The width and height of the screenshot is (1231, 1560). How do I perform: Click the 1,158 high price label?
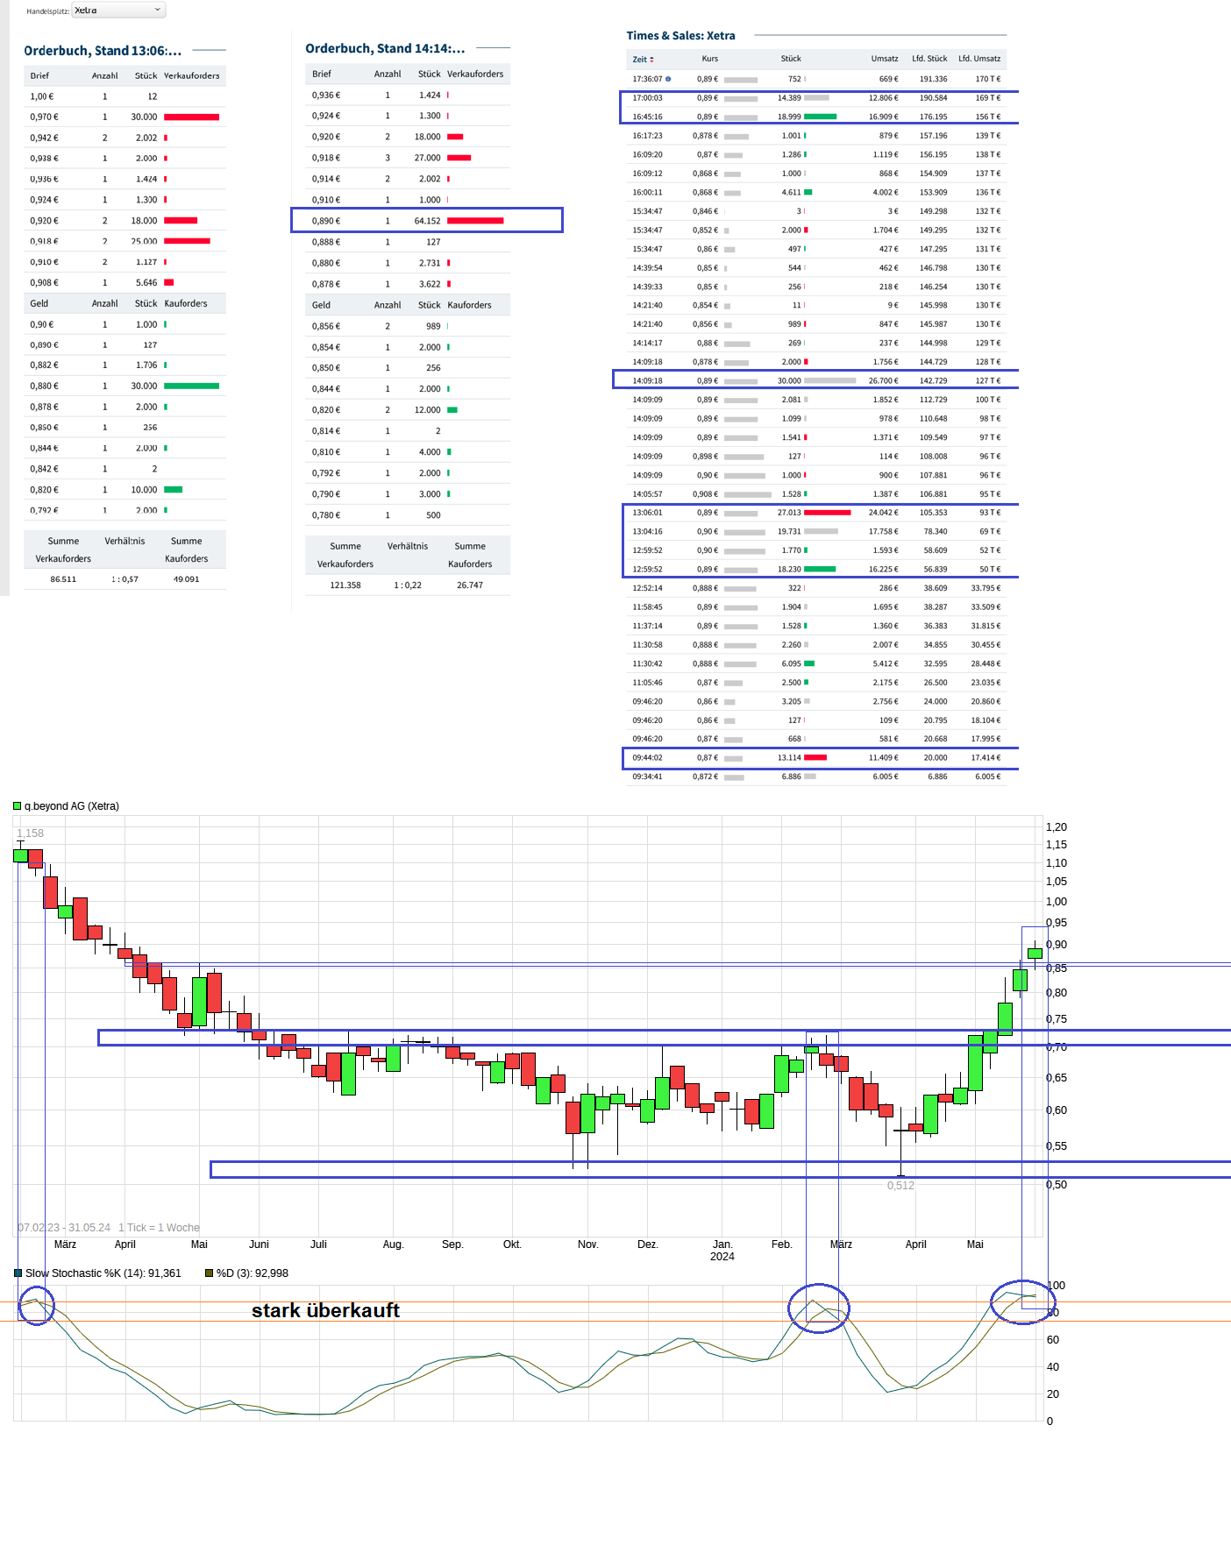pos(30,833)
